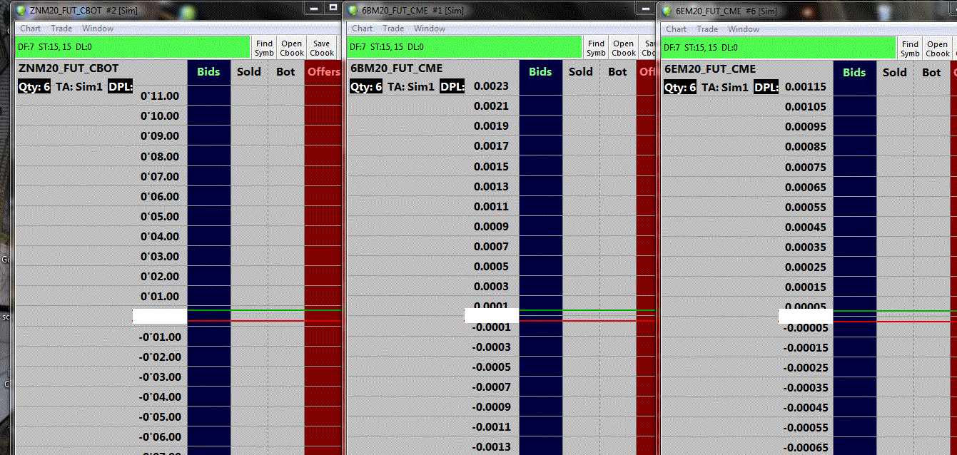Click Open Cbook in 6EM20 window
This screenshot has height=455, width=957.
[x=938, y=48]
